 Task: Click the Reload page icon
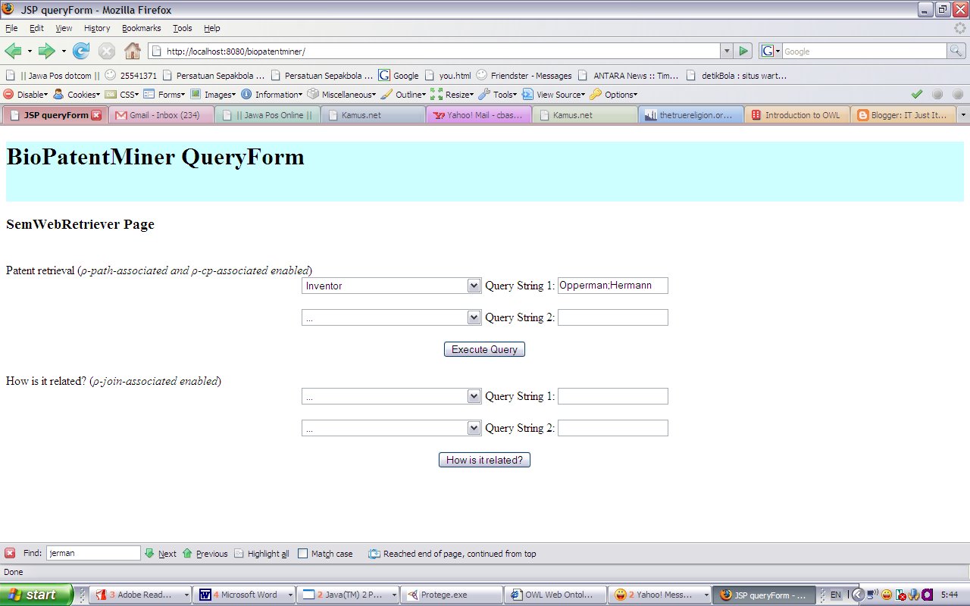[81, 51]
